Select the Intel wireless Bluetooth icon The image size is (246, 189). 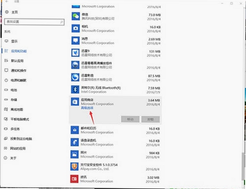[x=75, y=89]
